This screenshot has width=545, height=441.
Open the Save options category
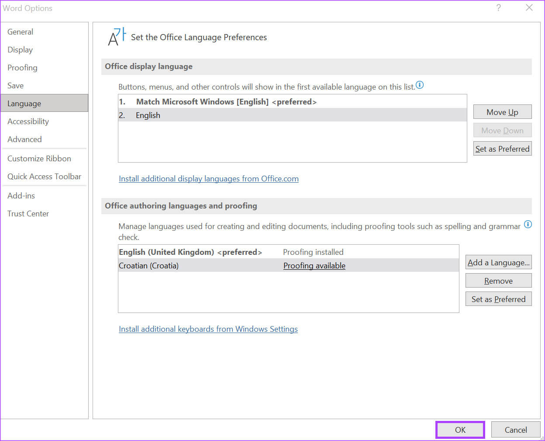tap(45, 86)
